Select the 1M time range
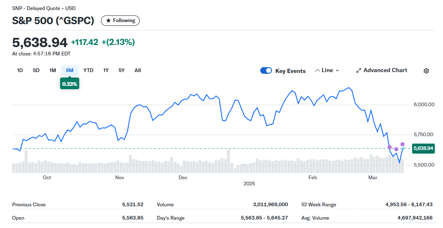Image resolution: width=443 pixels, height=228 pixels. 53,70
